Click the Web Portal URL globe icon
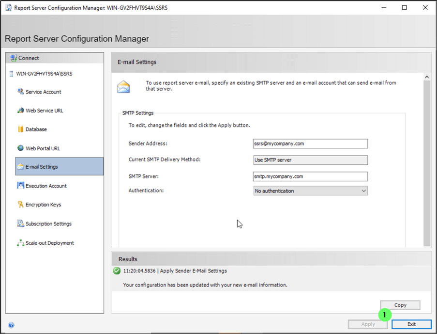This screenshot has width=437, height=334. (20, 148)
